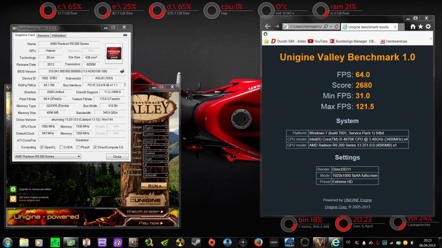Screen dimensions: 442x248
Task: Open the www.unigine.com link
Action: tap(29, 200)
